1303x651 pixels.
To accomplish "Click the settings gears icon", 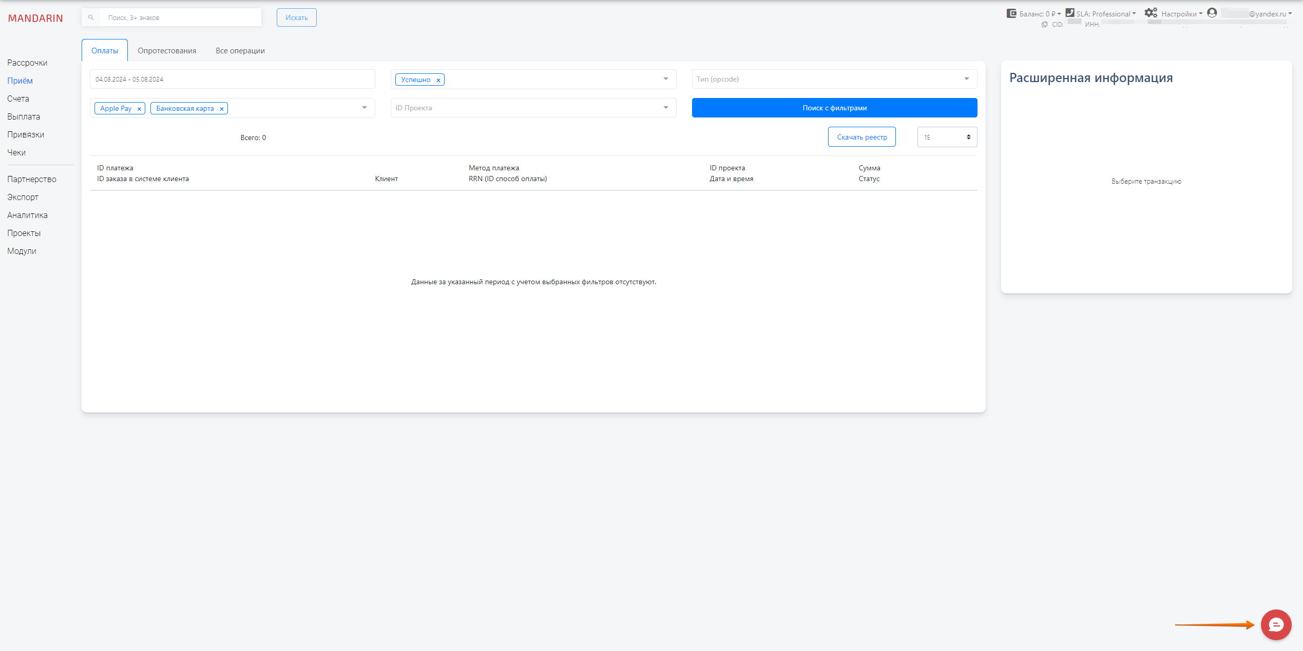I will point(1151,13).
